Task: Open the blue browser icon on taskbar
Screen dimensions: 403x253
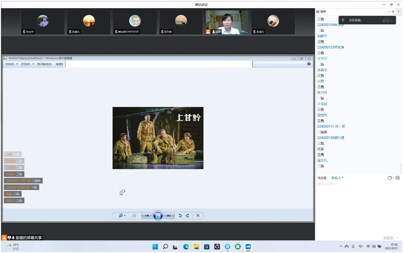Action: [x=227, y=247]
